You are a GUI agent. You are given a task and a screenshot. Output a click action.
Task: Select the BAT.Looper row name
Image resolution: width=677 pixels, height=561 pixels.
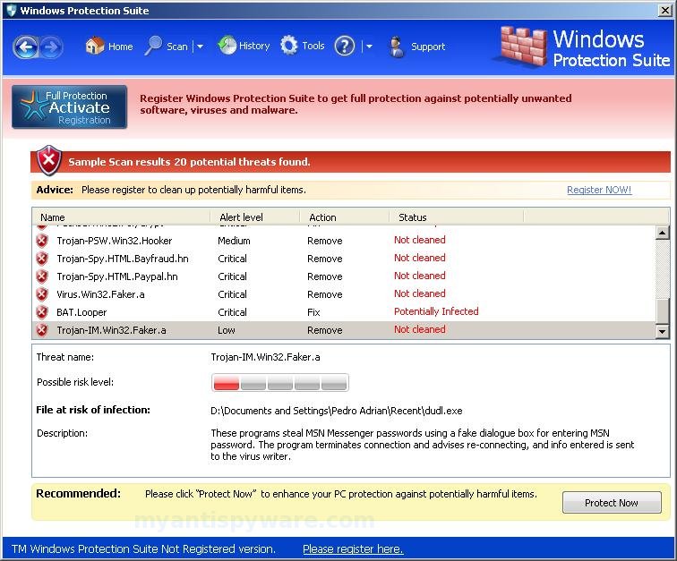coord(81,312)
